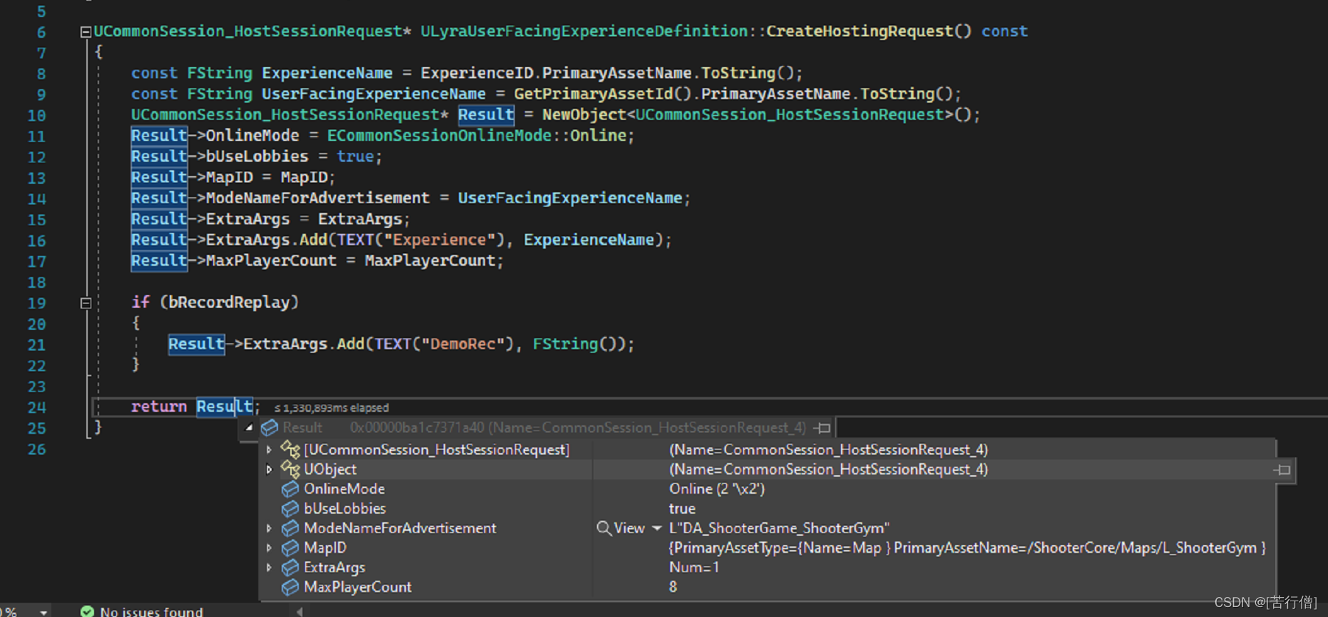Click the horizontal scrollbar left arrow
The height and width of the screenshot is (617, 1328).
pyautogui.click(x=300, y=611)
